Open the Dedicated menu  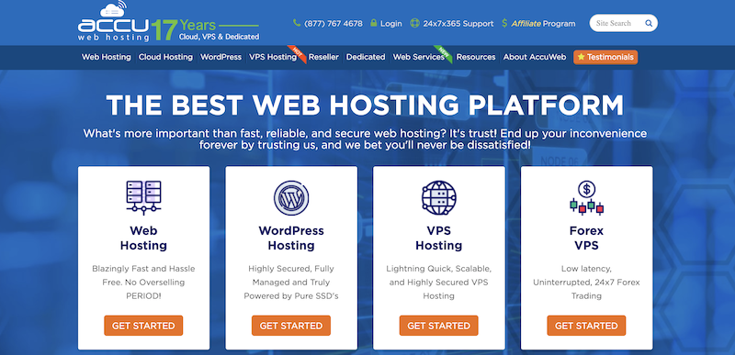(x=366, y=57)
